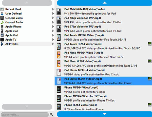Select iPod Touch MPEG4 Video (*.mp4) title

click(84, 35)
